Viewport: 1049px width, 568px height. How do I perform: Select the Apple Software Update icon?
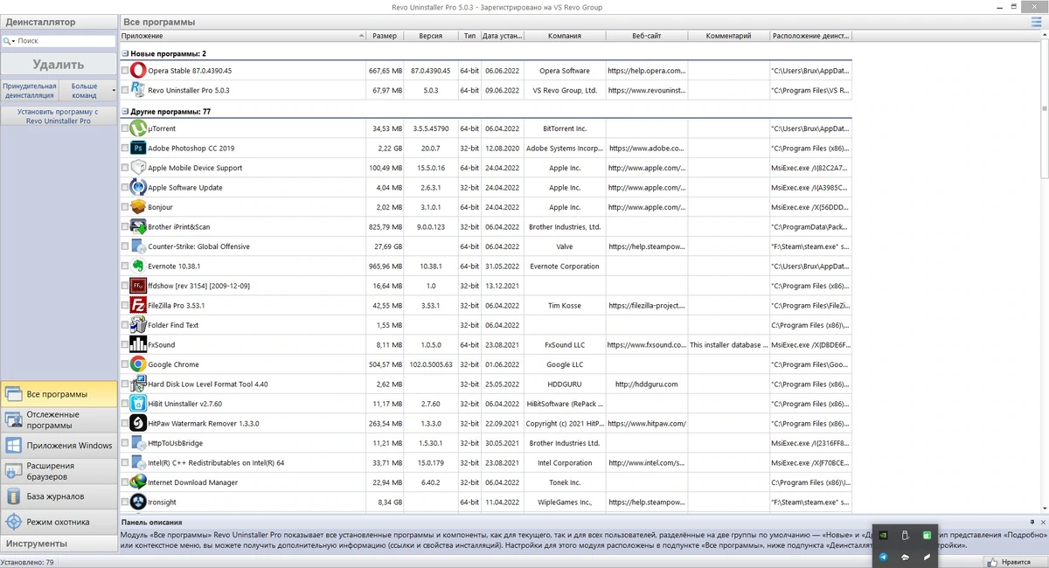click(x=138, y=188)
